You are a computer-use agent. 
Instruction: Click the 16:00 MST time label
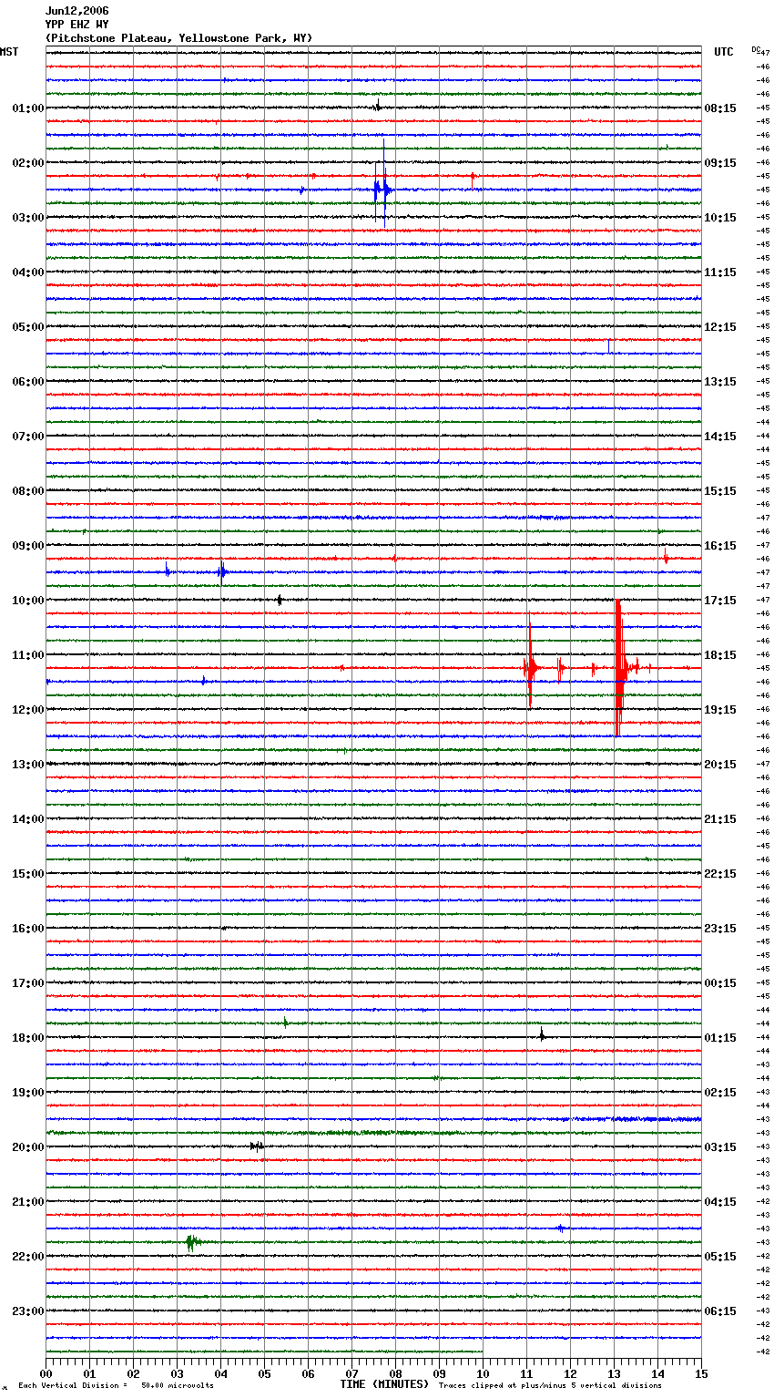tap(28, 929)
